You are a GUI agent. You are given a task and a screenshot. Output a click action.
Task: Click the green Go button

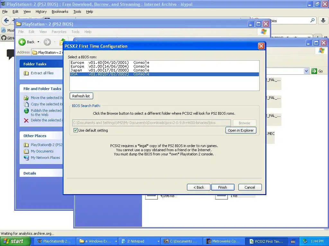[x=317, y=71]
